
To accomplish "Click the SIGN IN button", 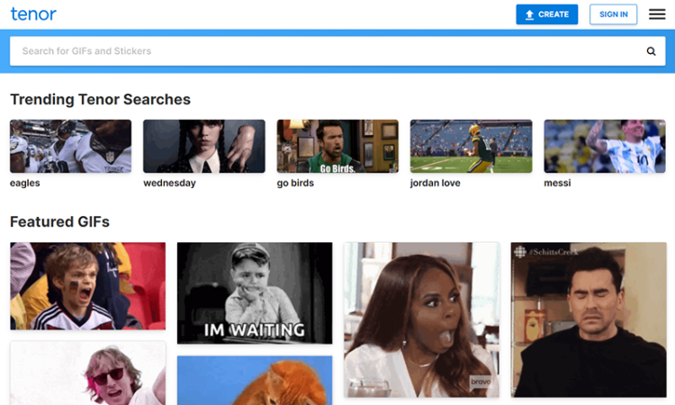I will coord(613,14).
